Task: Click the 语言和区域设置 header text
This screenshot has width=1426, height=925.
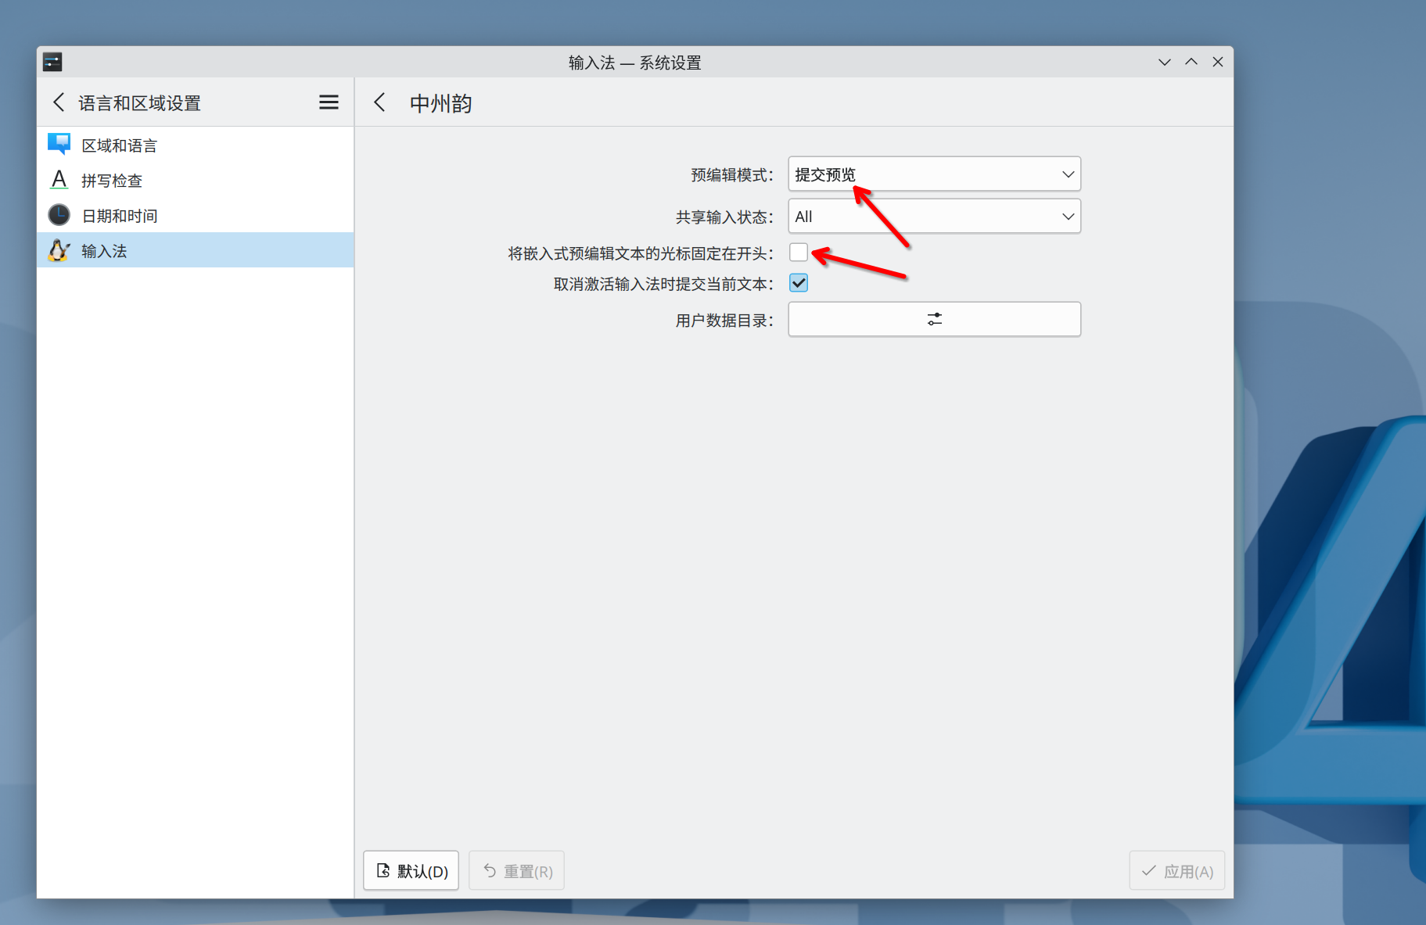Action: click(x=139, y=103)
